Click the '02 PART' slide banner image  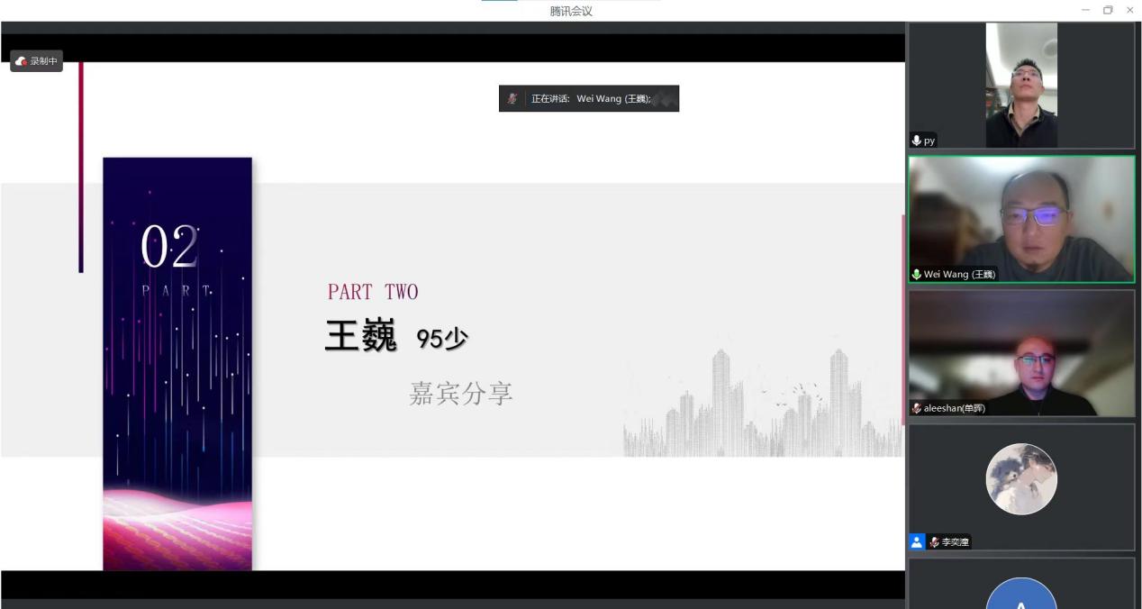[177, 363]
